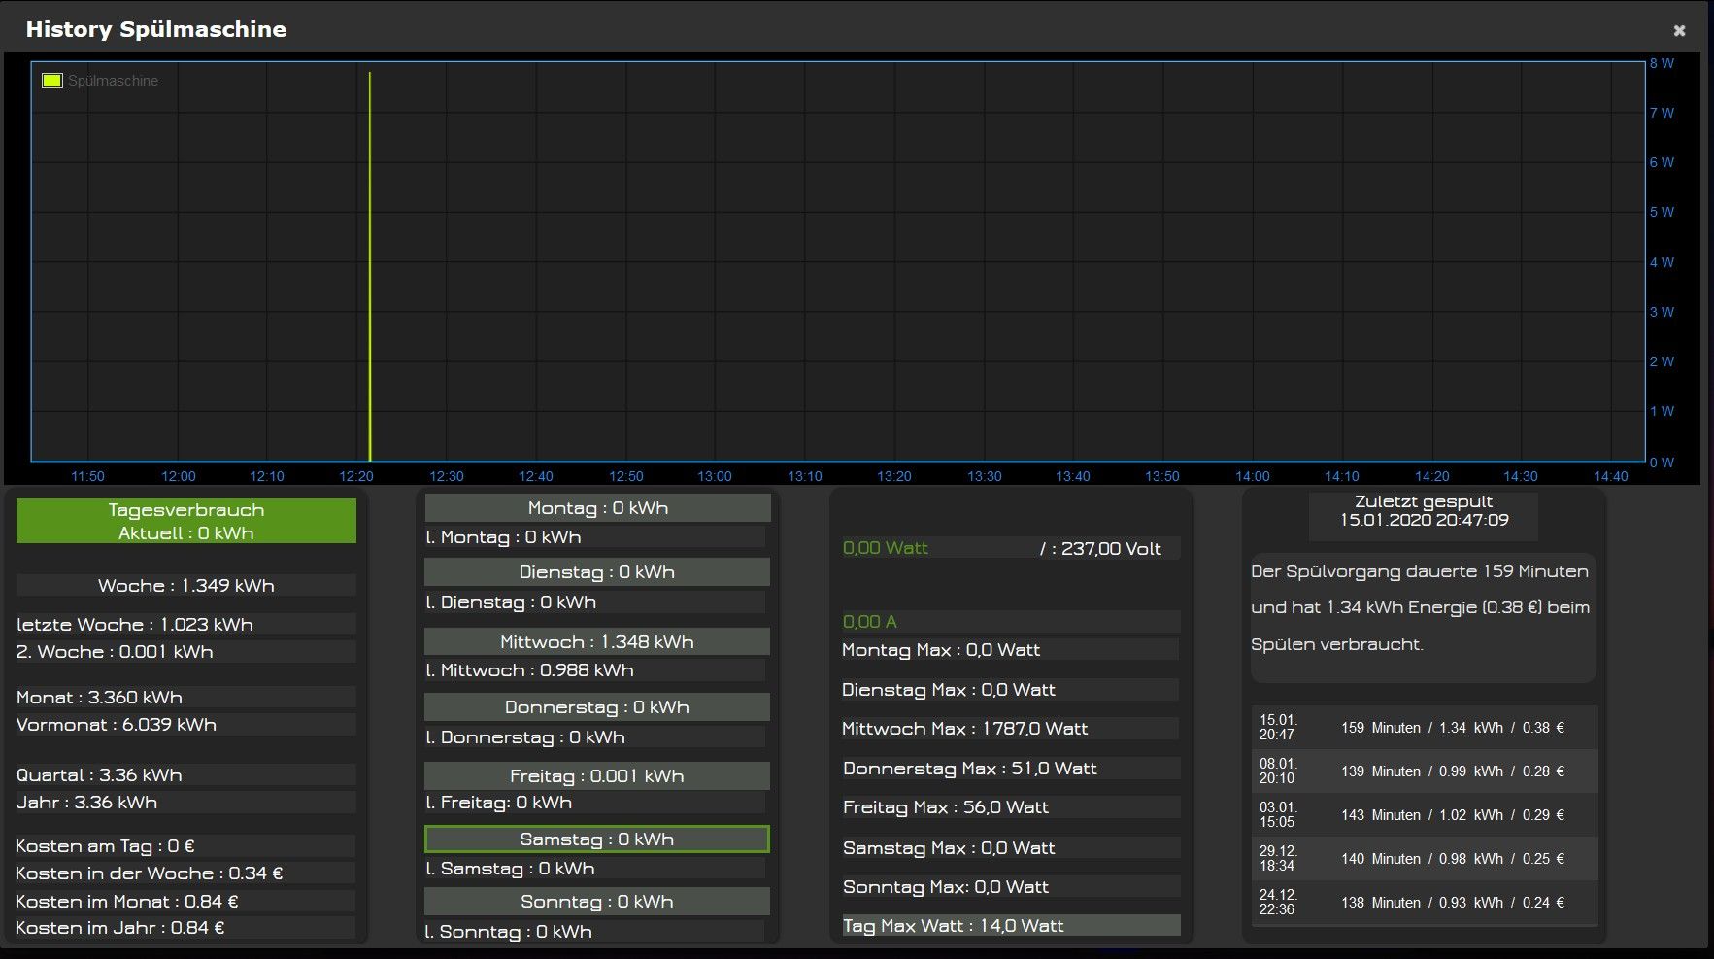1714x959 pixels.
Task: Select the 29.12. 18:34 wash history row
Action: coord(1424,858)
